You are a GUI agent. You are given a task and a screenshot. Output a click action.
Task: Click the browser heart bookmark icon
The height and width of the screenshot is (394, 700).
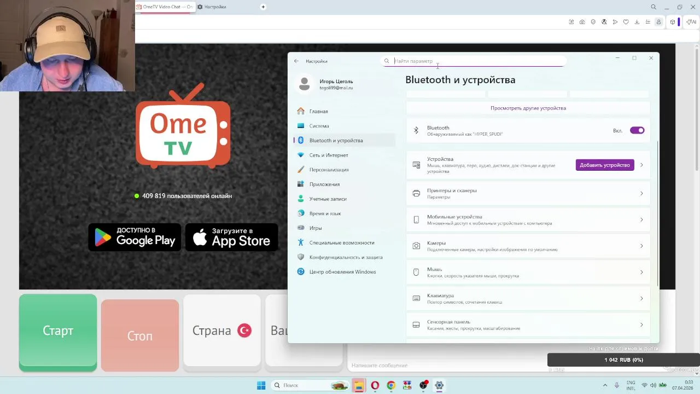pyautogui.click(x=626, y=22)
